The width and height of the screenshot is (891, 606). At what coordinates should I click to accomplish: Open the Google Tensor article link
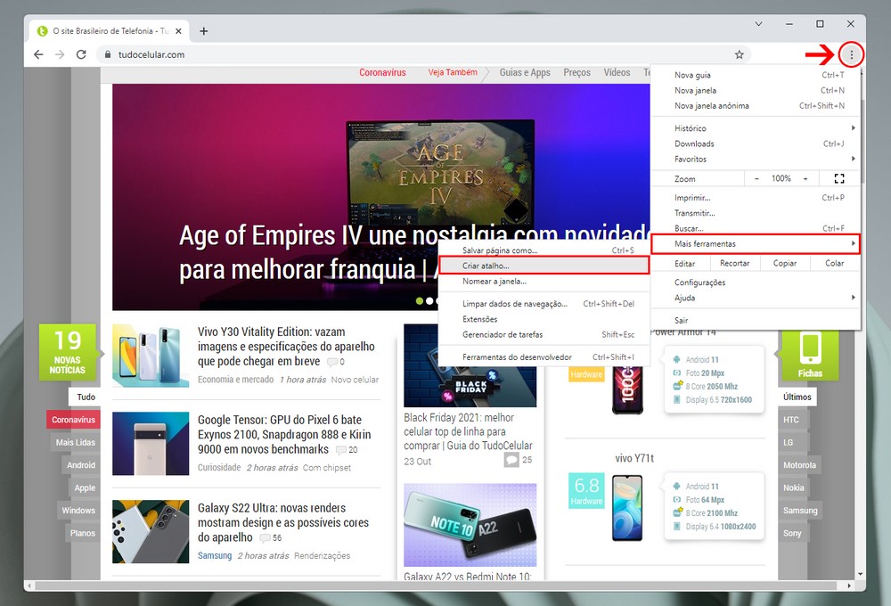(x=279, y=434)
